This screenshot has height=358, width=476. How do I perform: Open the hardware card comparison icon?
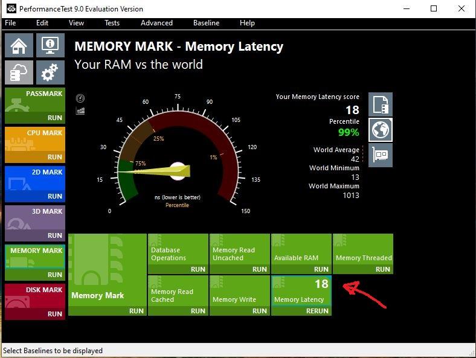[381, 155]
